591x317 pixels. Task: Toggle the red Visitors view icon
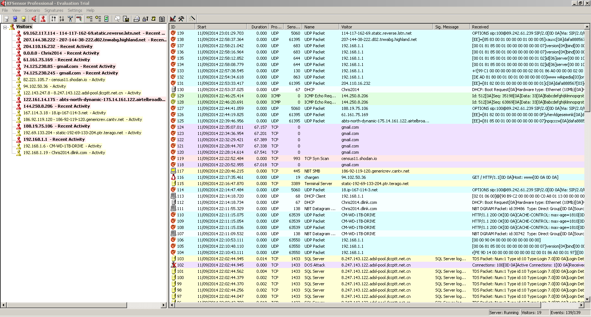[x=43, y=18]
